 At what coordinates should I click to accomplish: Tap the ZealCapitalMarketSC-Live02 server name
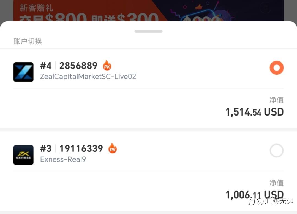click(88, 77)
